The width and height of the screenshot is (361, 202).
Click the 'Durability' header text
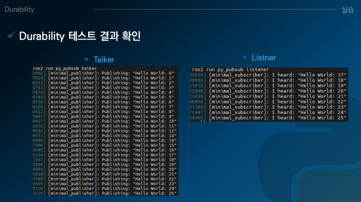20,9
